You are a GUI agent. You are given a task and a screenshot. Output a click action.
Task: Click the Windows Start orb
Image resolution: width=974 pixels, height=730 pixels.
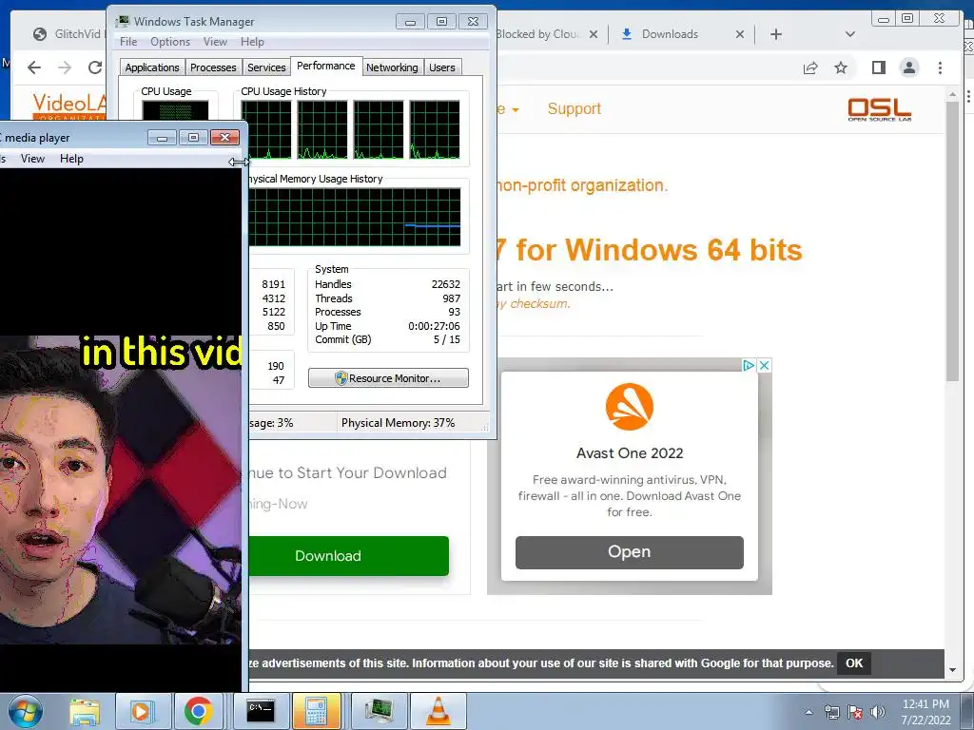coord(24,711)
